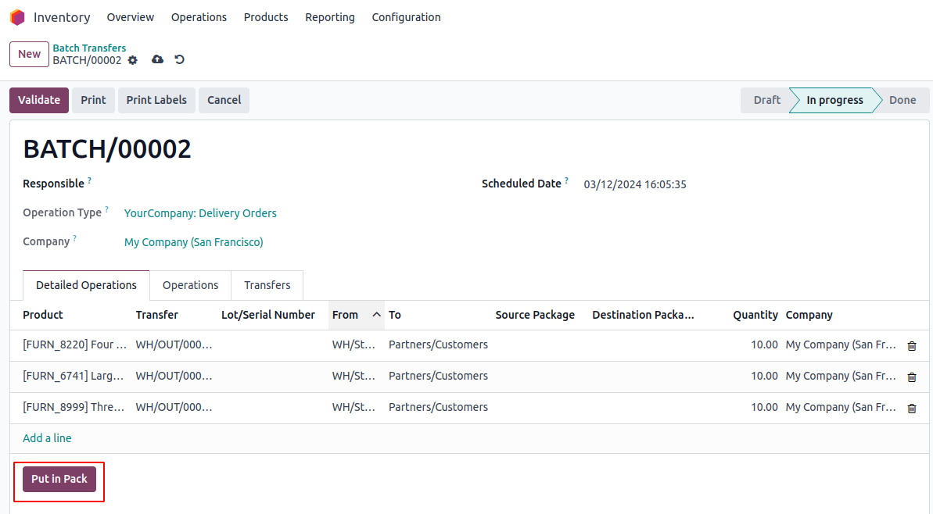Viewport: 933px width, 514px height.
Task: Sort by the From column arrow
Action: point(376,315)
